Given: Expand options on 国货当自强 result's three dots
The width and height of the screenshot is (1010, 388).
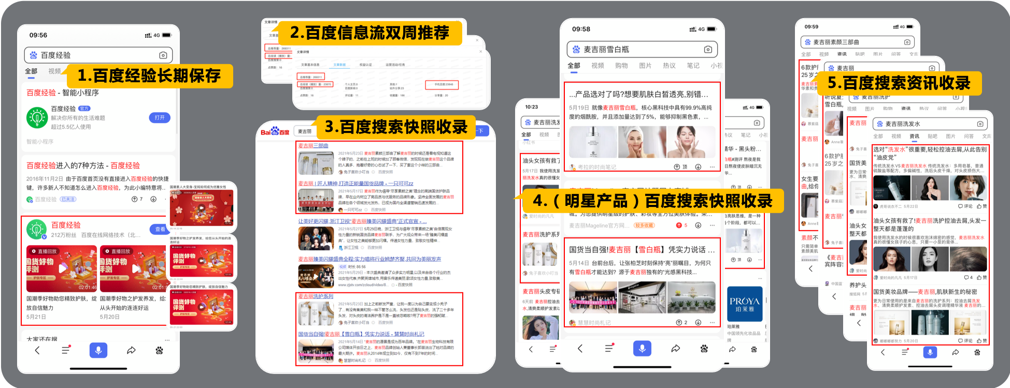Looking at the screenshot, I should [x=712, y=322].
